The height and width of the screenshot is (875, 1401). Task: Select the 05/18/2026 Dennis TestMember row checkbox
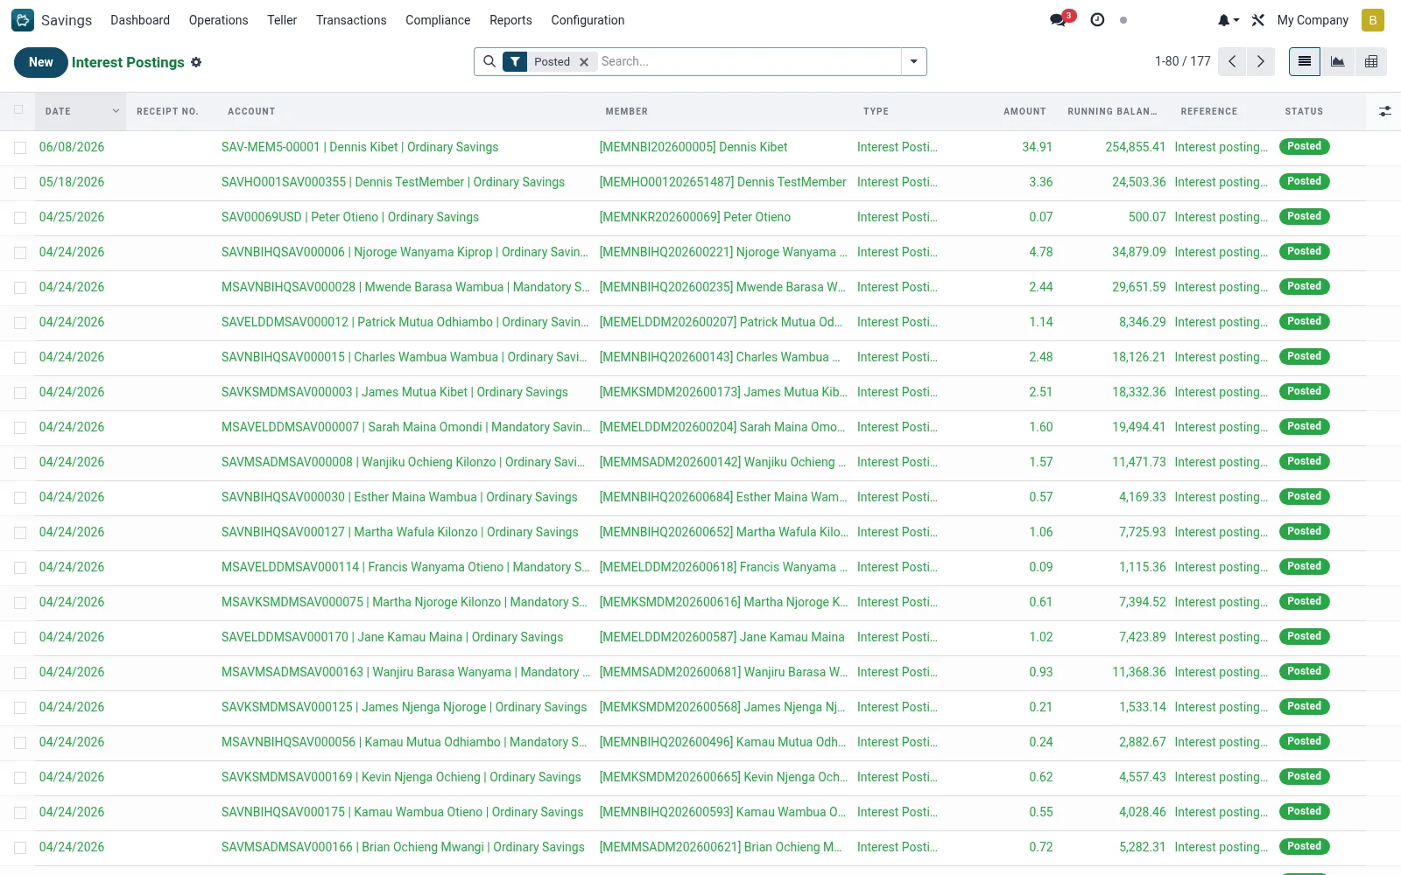tap(19, 183)
